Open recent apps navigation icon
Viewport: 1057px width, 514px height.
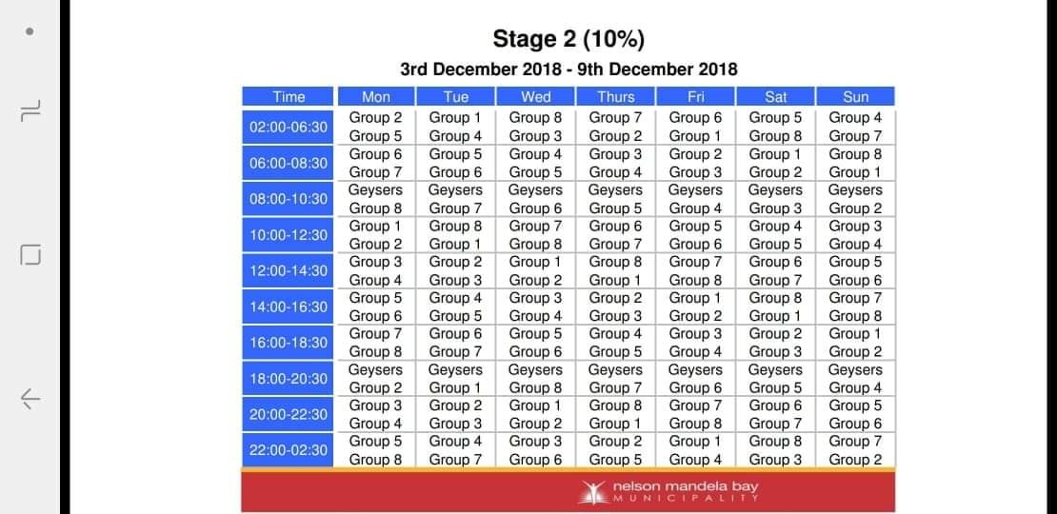tap(30, 110)
